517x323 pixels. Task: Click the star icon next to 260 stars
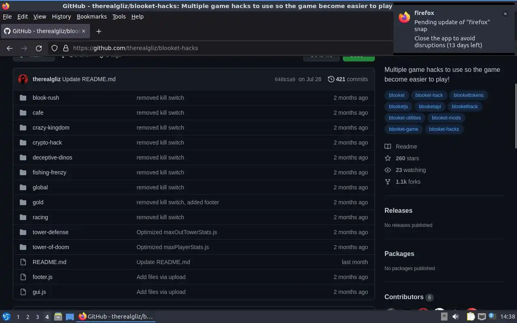coord(388,158)
